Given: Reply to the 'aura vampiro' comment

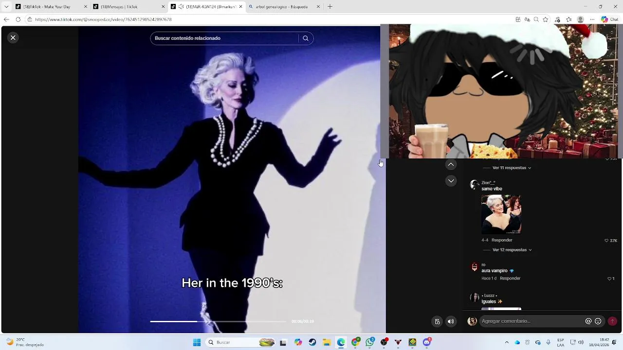Looking at the screenshot, I should pos(510,279).
